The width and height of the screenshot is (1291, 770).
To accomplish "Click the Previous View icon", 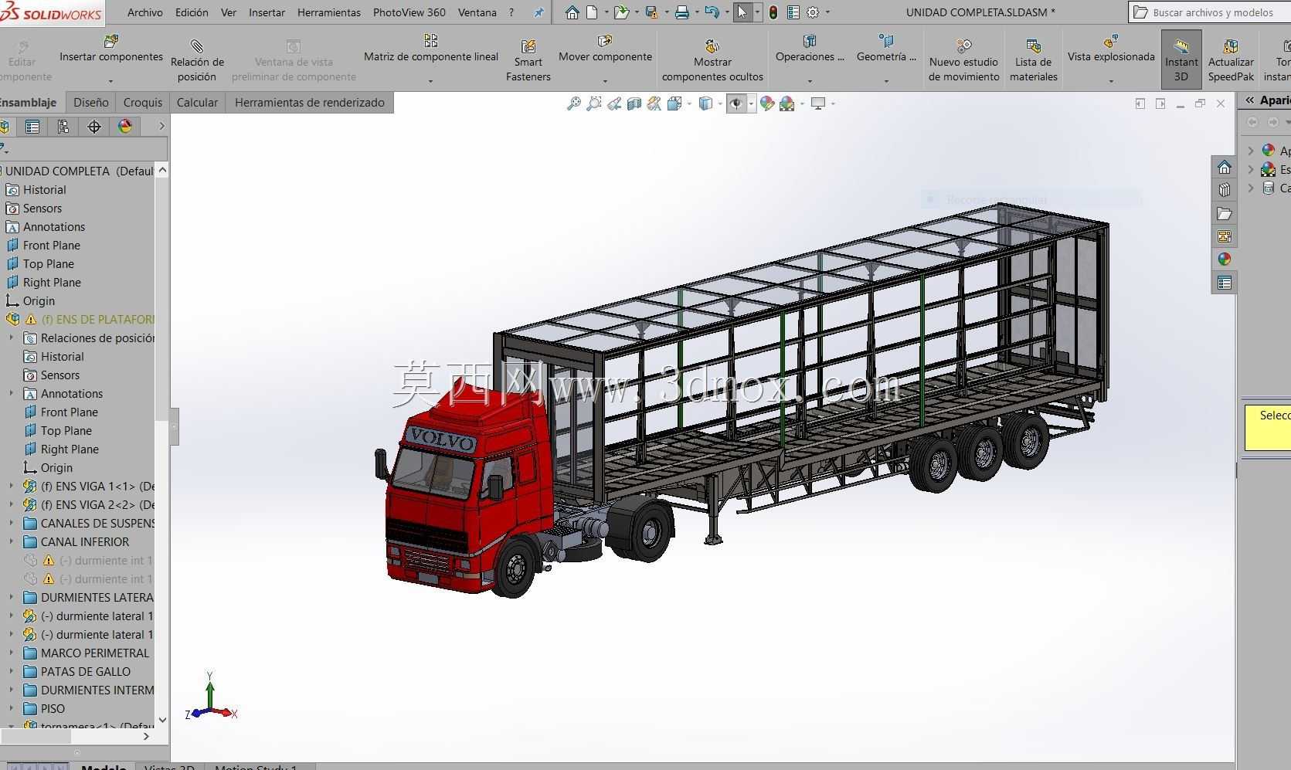I will 614,103.
